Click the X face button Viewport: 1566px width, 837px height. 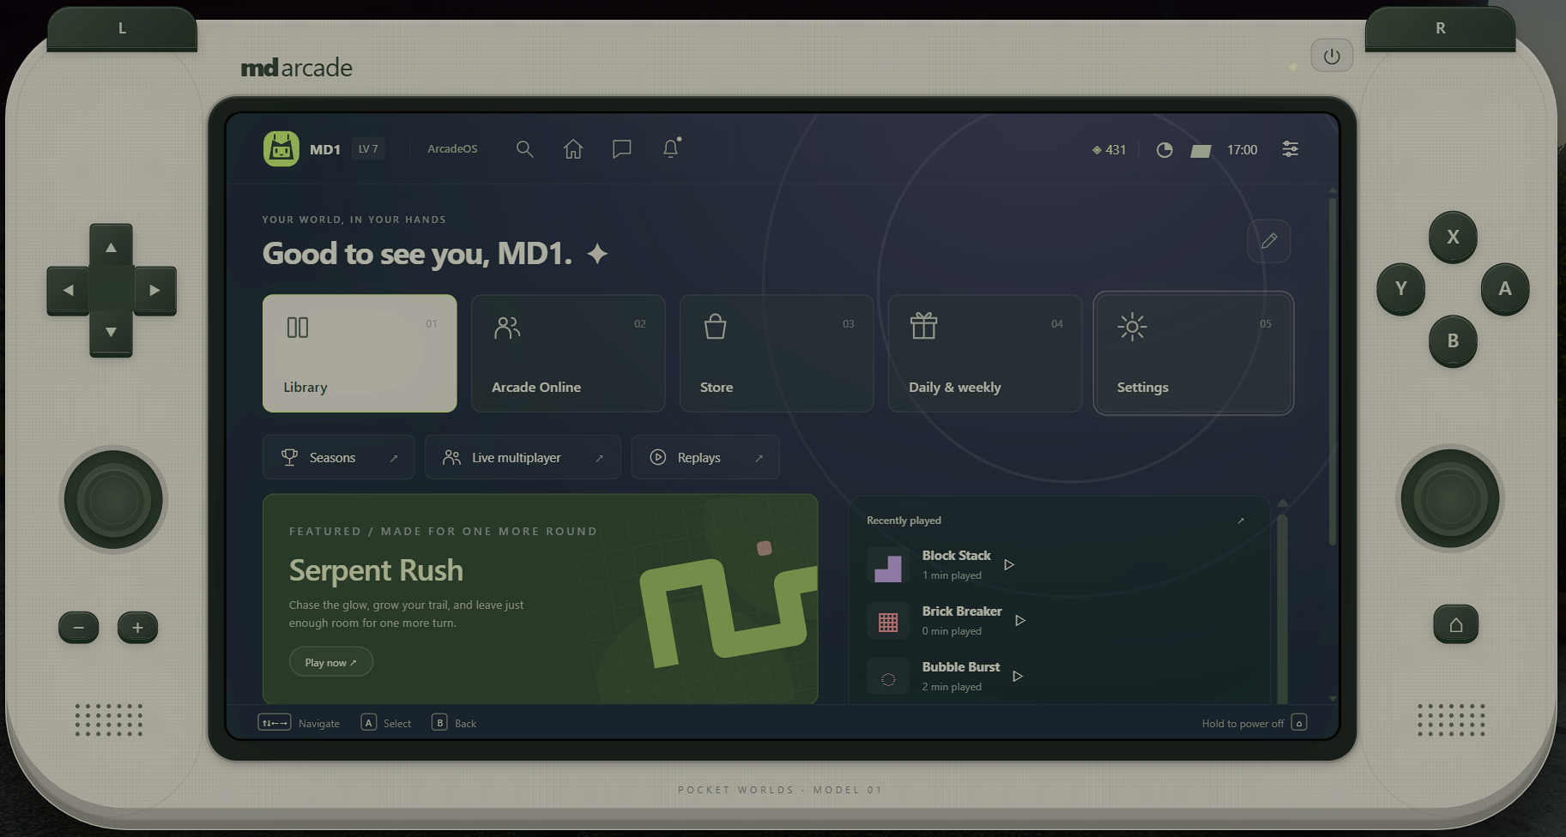pos(1453,237)
